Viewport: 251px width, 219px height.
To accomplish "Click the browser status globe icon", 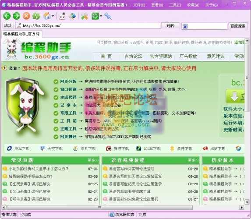I will coord(112,215).
